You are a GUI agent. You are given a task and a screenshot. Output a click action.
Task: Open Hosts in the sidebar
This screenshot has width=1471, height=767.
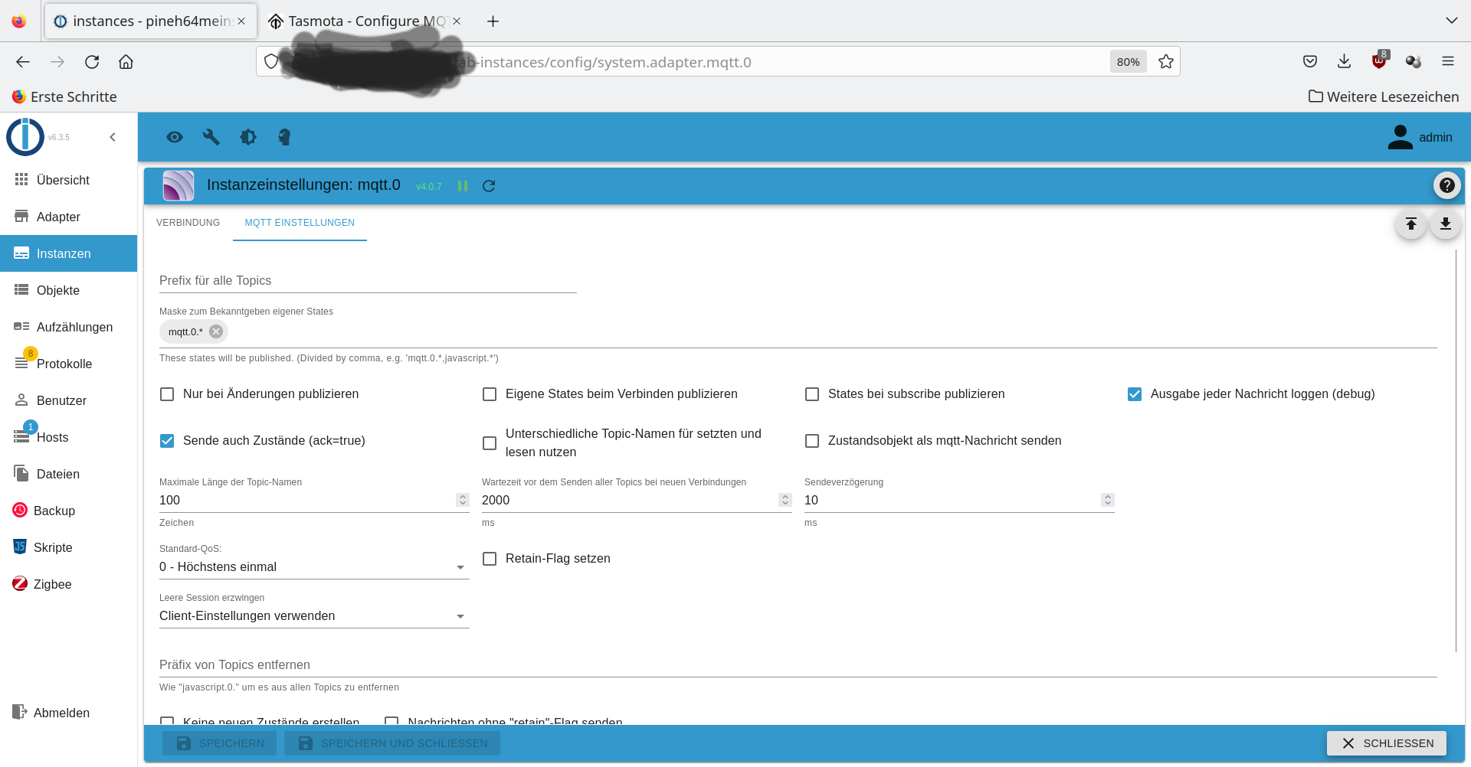point(68,437)
